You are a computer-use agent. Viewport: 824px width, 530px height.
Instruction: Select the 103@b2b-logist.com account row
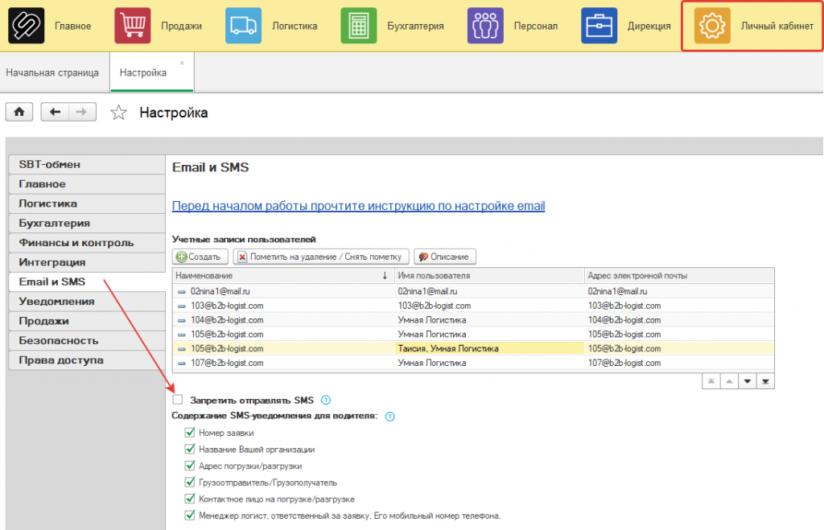pos(473,306)
